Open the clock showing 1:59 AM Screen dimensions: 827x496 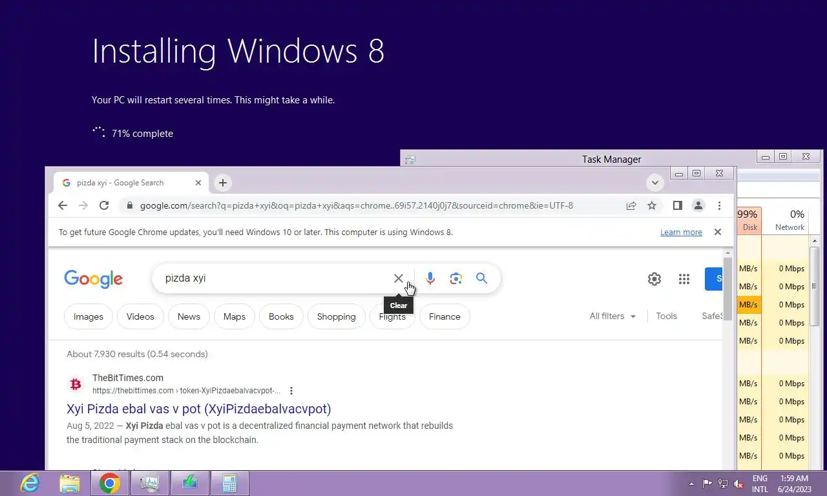coord(794,484)
